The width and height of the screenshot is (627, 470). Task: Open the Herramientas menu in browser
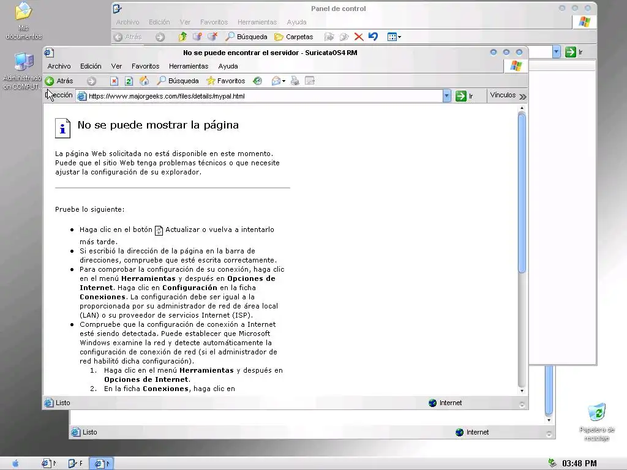[189, 66]
